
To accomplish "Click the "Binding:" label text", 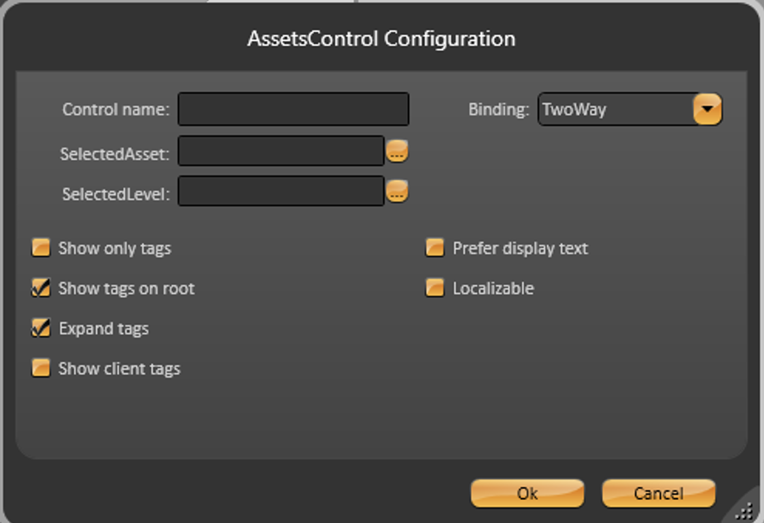I will click(498, 109).
